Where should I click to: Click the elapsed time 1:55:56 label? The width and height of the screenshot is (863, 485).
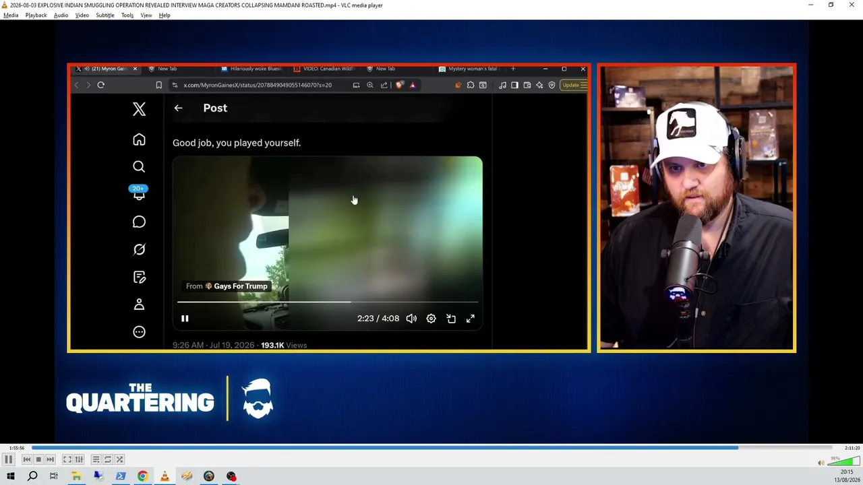18,448
